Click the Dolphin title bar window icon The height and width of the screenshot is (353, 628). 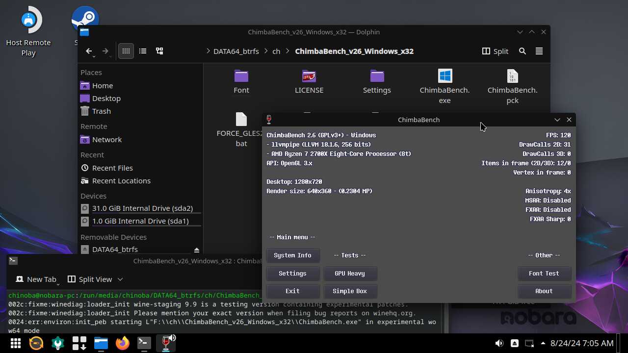coord(84,32)
